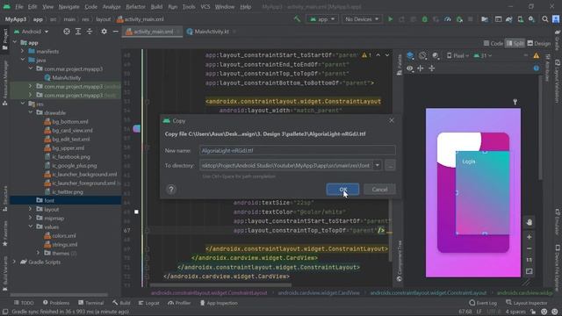Expand Gradle Scripts node
562x316 pixels.
coord(15,262)
